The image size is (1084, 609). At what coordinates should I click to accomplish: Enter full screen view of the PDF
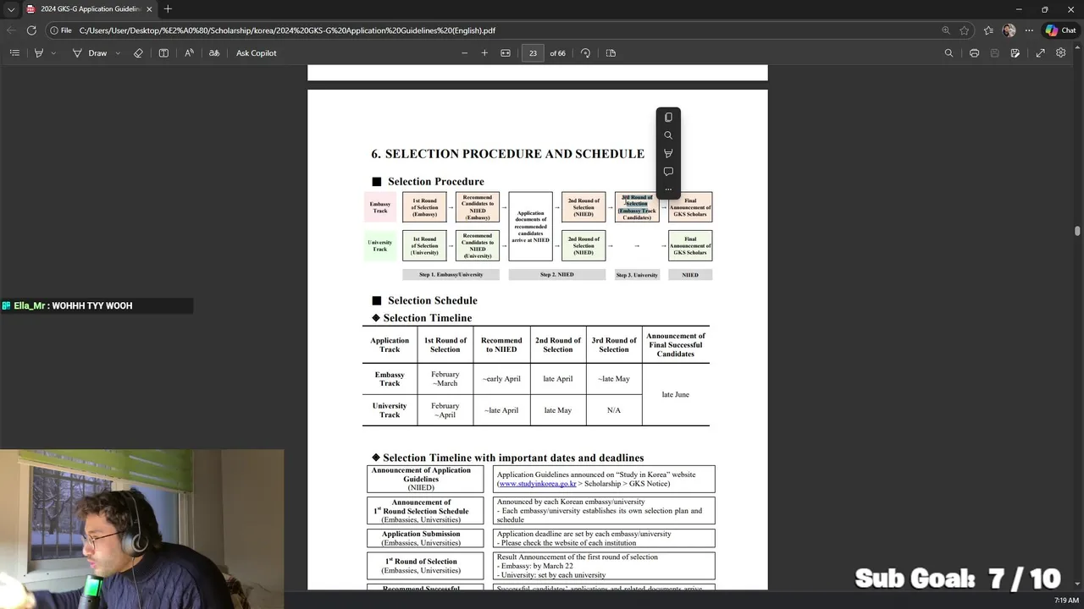[1040, 52]
